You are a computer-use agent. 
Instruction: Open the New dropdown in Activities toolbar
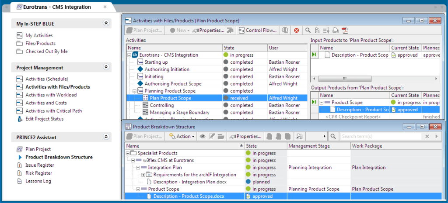(x=180, y=30)
